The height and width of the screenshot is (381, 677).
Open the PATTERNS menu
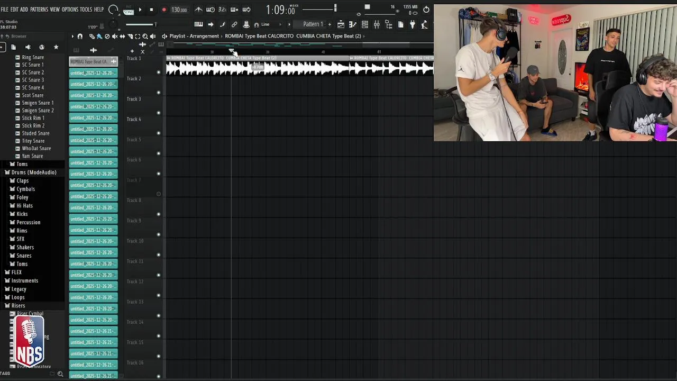39,10
